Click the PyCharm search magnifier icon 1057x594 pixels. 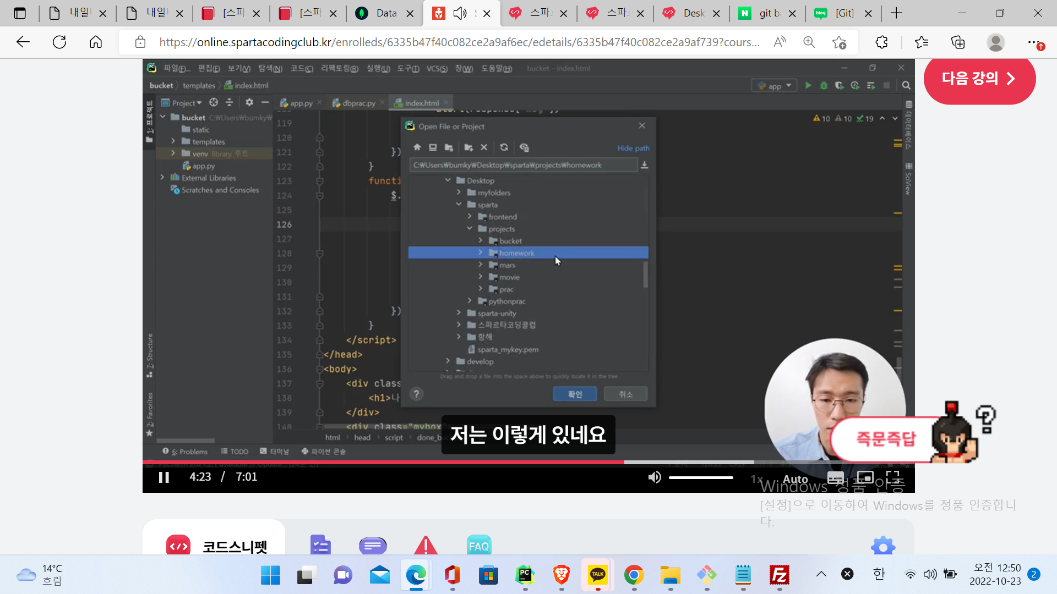click(x=906, y=86)
